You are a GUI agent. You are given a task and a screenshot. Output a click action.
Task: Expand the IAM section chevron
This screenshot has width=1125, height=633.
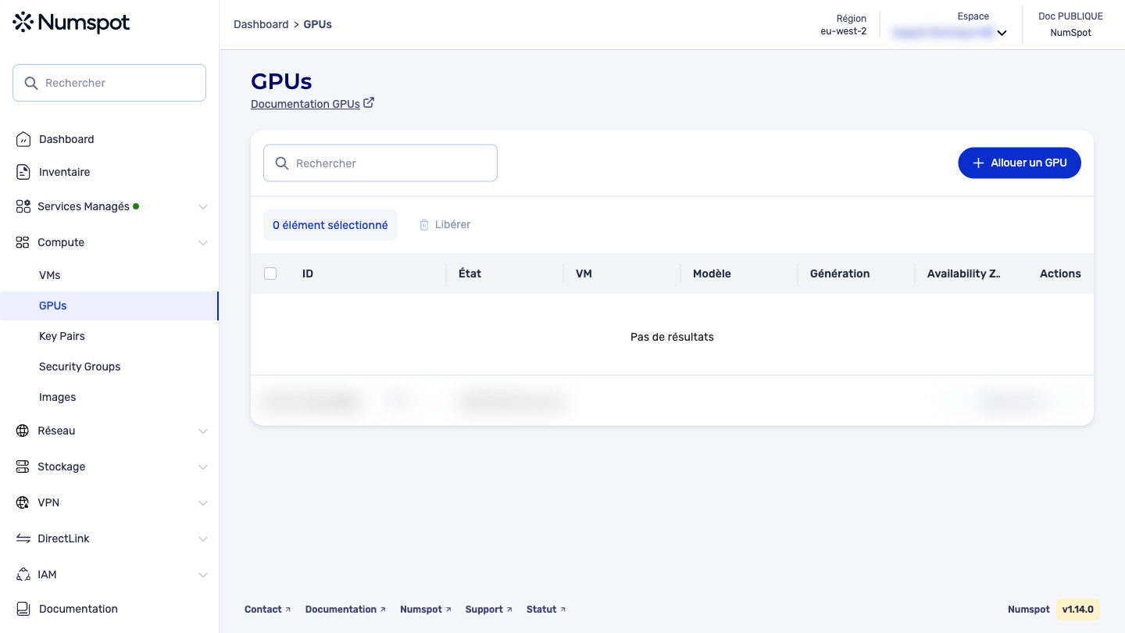click(203, 575)
